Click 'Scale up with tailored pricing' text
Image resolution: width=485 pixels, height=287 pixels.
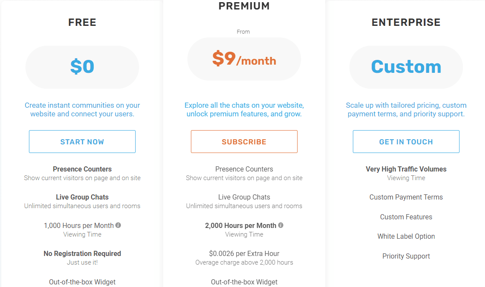[x=406, y=109]
